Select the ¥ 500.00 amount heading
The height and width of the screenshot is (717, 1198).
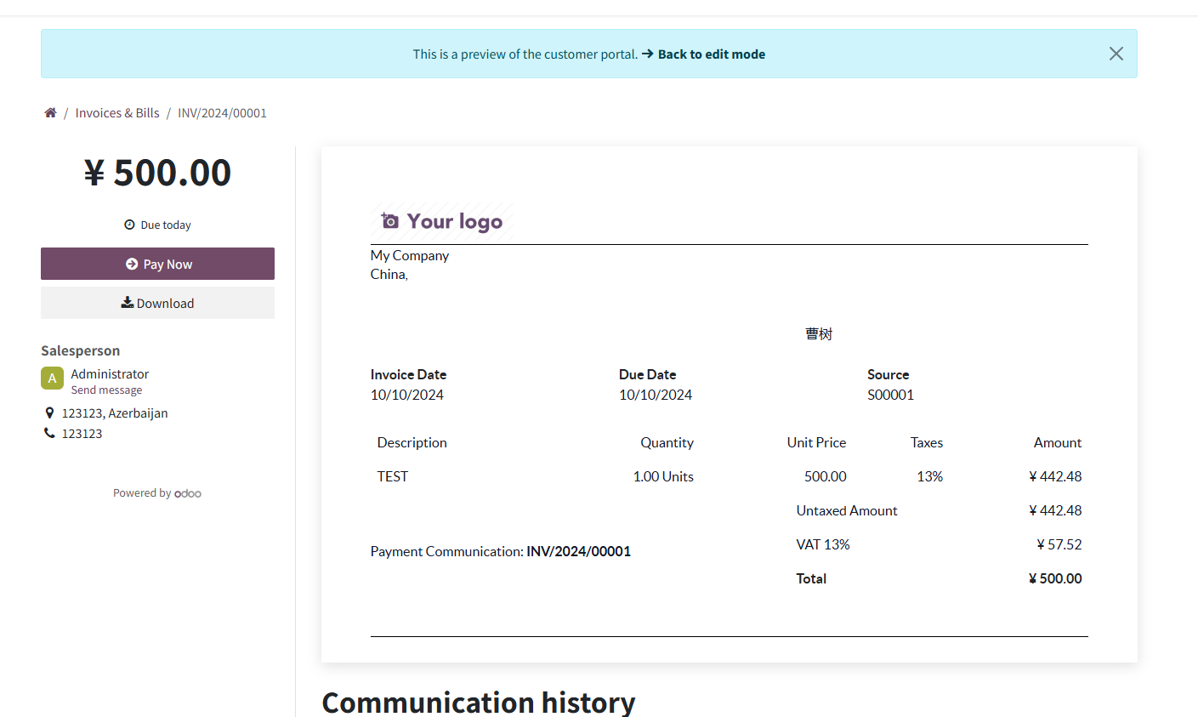point(157,173)
